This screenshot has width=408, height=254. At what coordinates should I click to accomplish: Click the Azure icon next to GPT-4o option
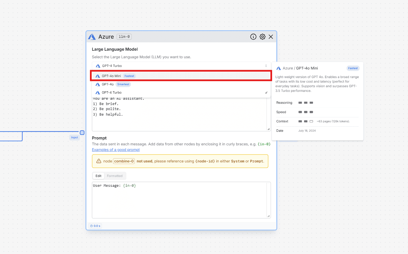click(x=98, y=84)
